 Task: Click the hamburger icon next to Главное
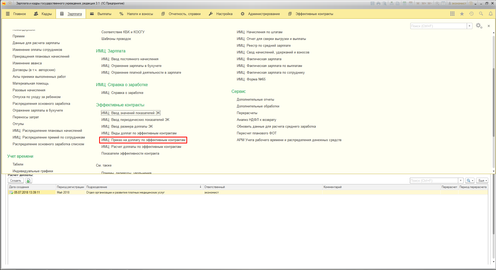pos(8,14)
